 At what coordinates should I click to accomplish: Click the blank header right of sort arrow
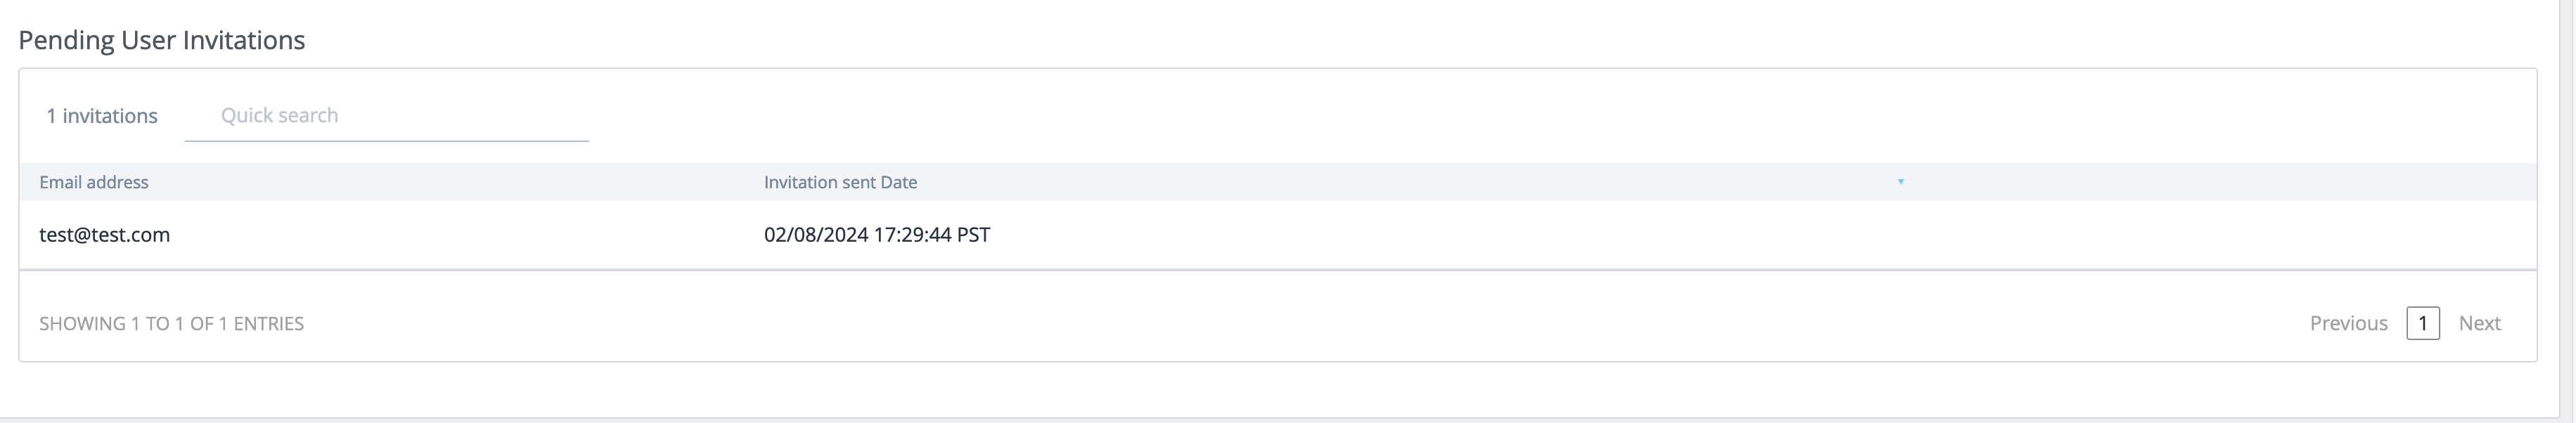click(2200, 182)
